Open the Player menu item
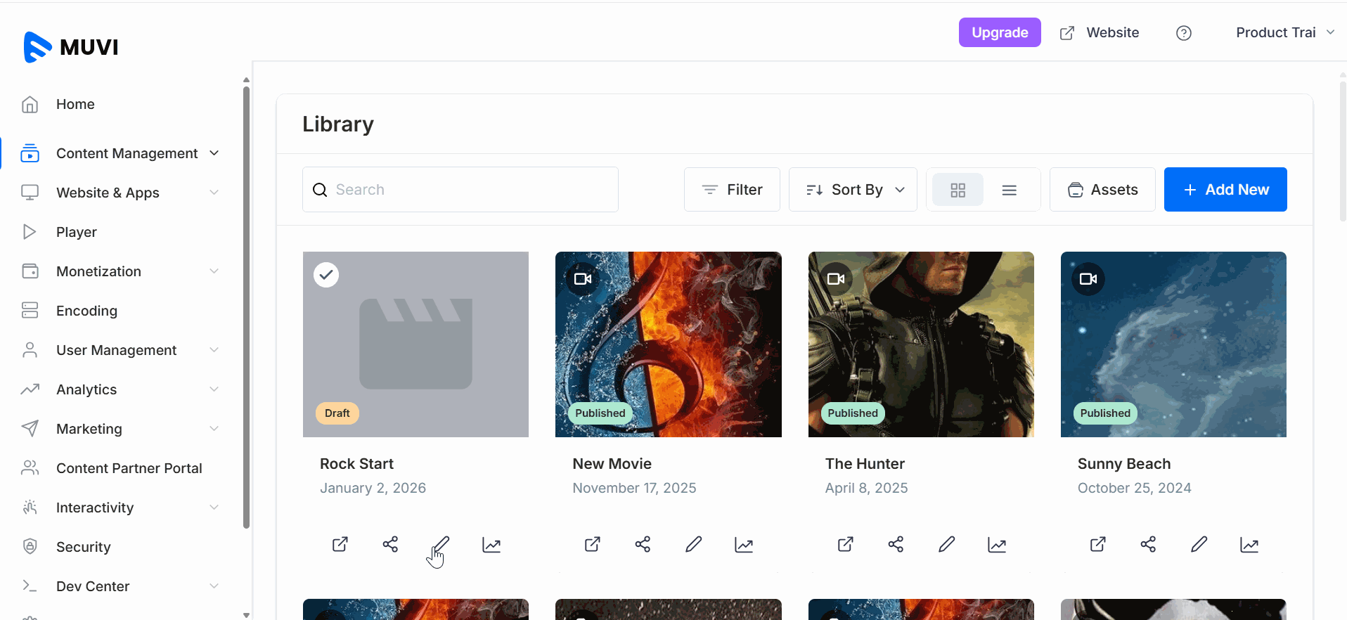1347x620 pixels. pyautogui.click(x=76, y=232)
